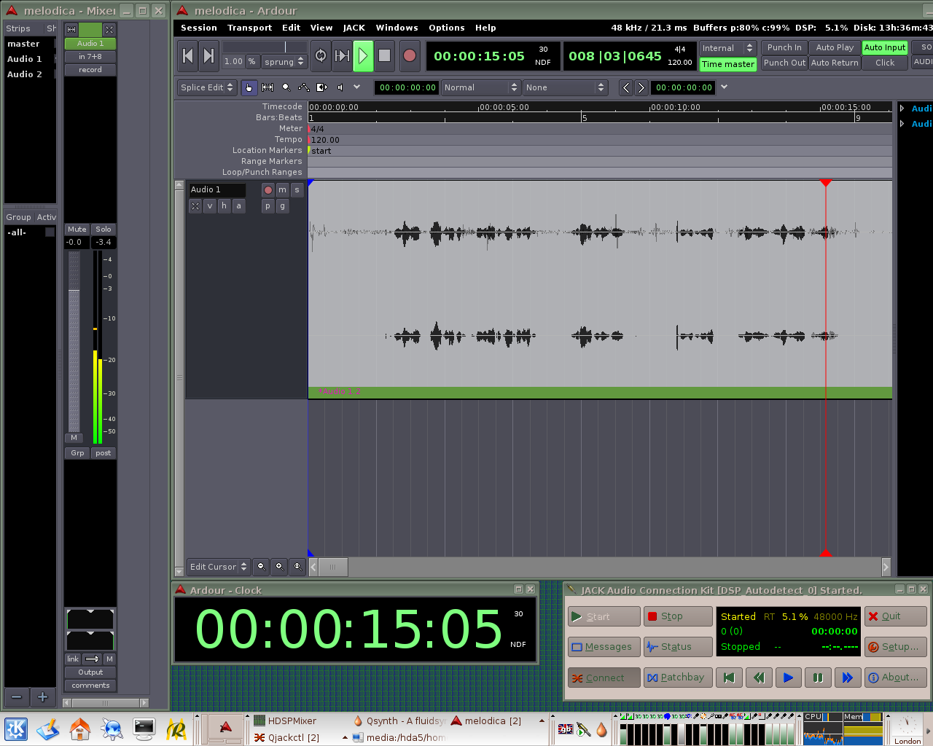The image size is (933, 746).
Task: Open home folder icon in KDE panel
Action: tap(80, 729)
